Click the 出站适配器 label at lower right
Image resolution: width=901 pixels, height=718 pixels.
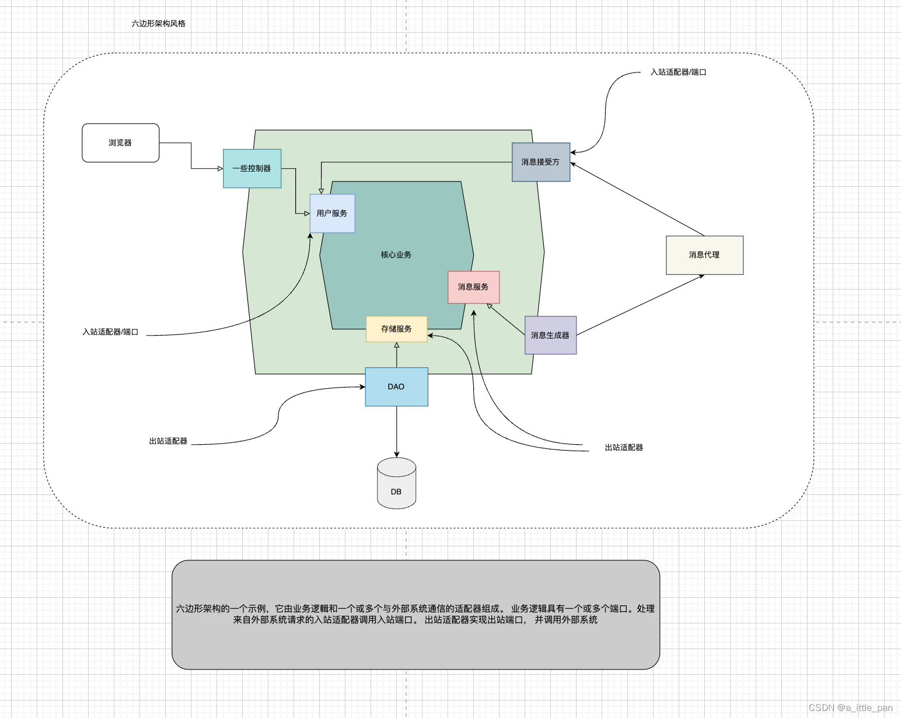[x=624, y=447]
